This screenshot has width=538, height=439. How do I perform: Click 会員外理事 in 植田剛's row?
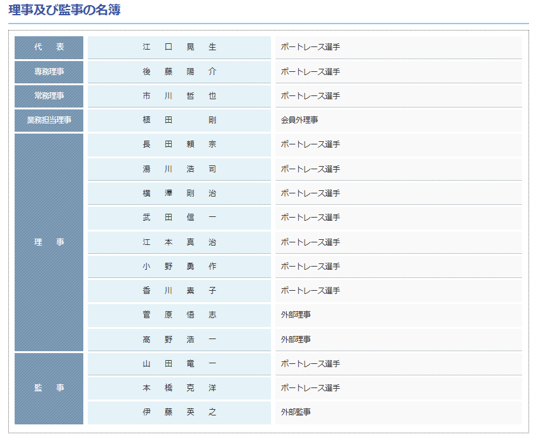(x=300, y=120)
